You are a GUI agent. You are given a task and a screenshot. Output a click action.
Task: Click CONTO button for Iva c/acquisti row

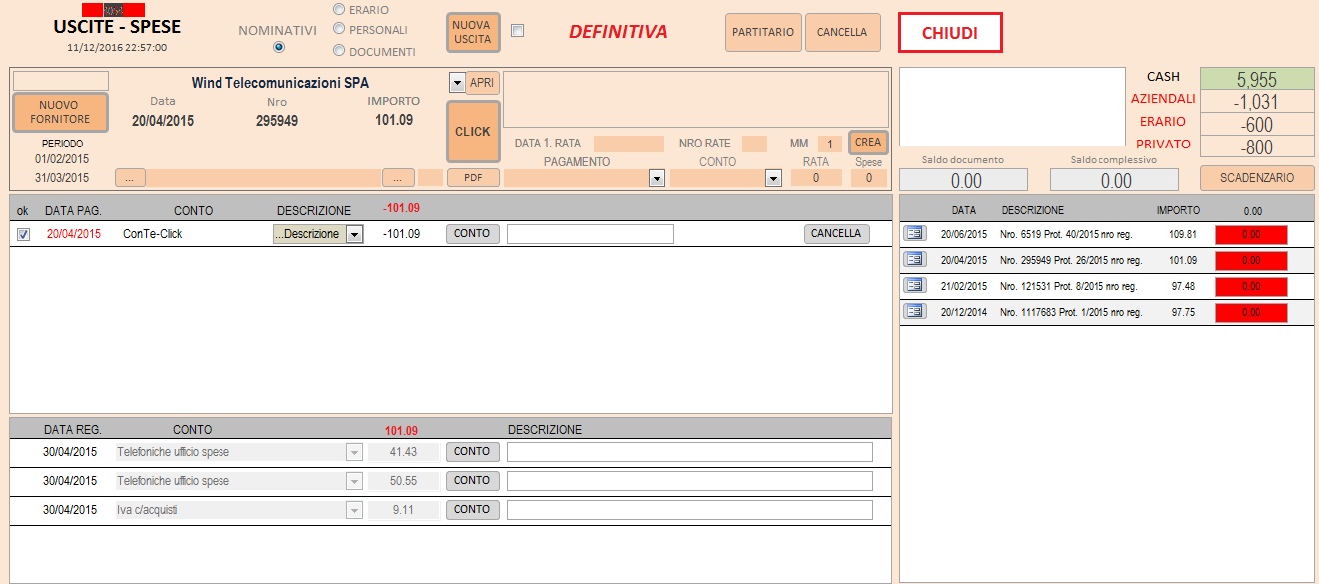(x=472, y=510)
